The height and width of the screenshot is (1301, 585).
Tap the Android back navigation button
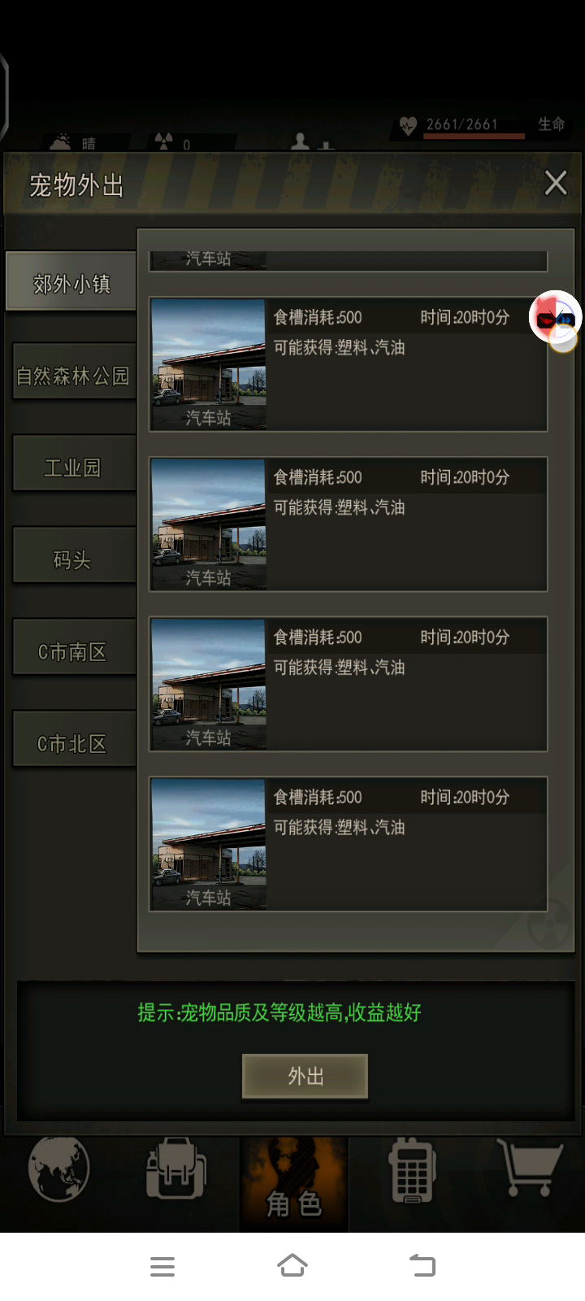(422, 1266)
